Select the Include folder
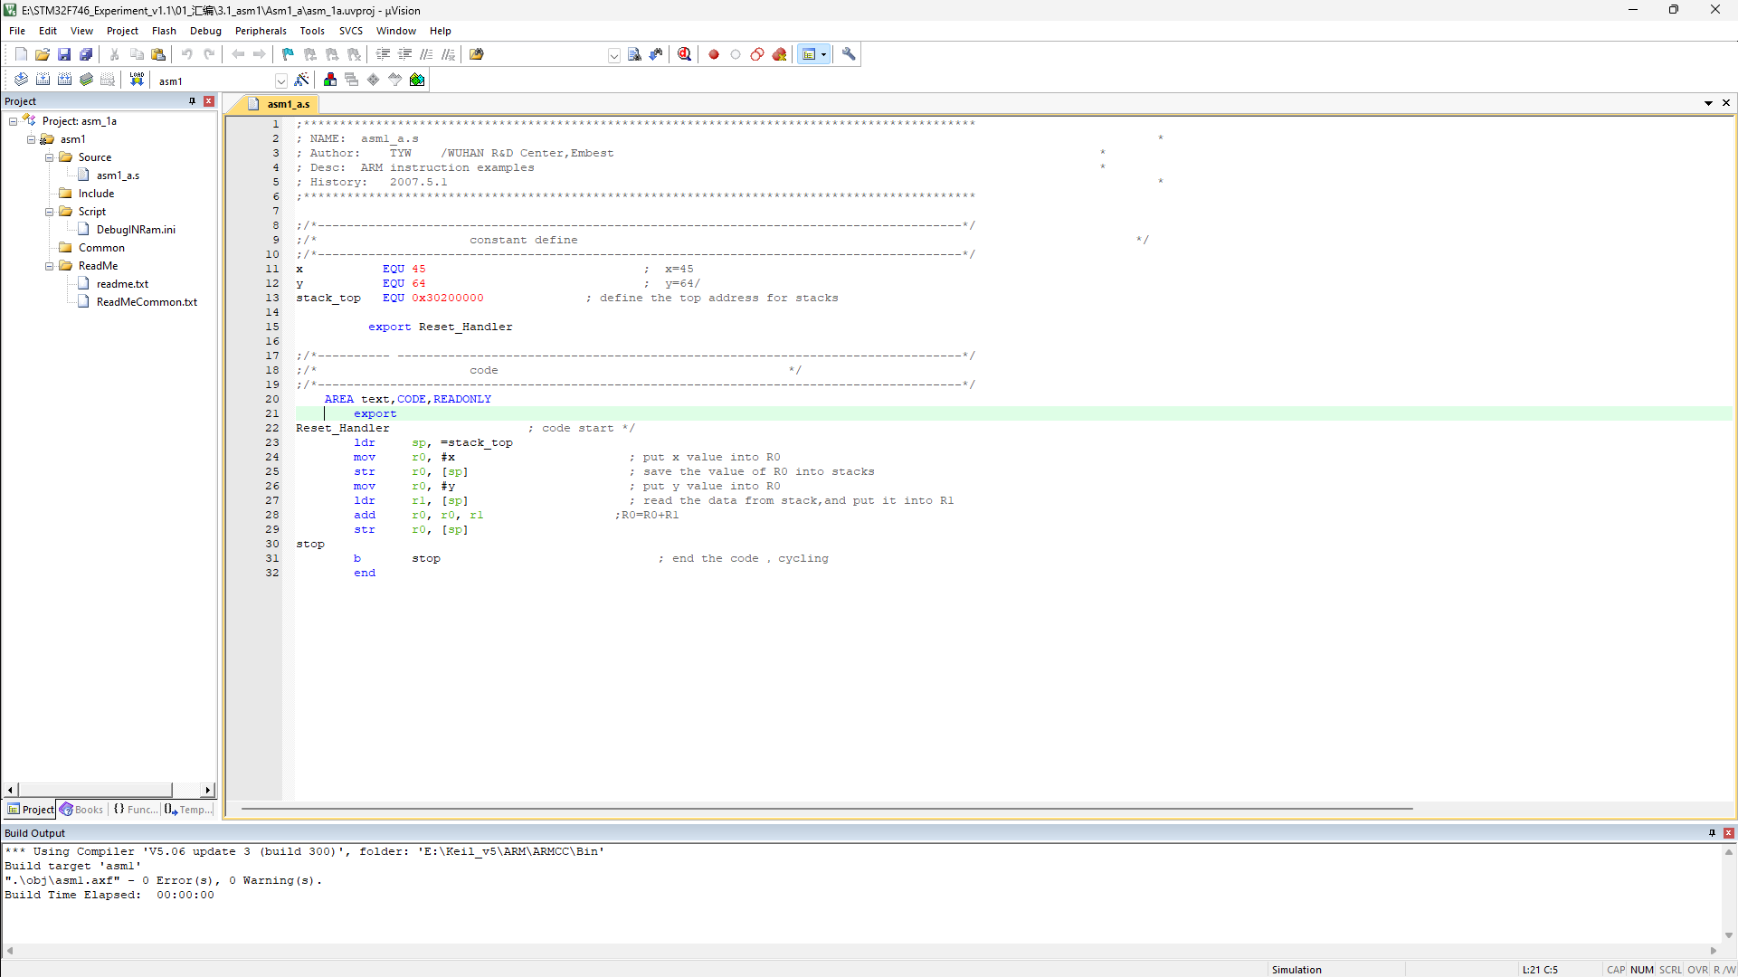Screen dimensions: 1738x977 (x=96, y=194)
